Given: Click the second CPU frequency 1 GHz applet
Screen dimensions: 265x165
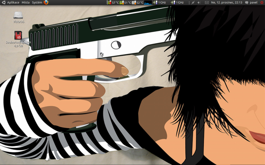Looking at the screenshot, I should [177, 3].
